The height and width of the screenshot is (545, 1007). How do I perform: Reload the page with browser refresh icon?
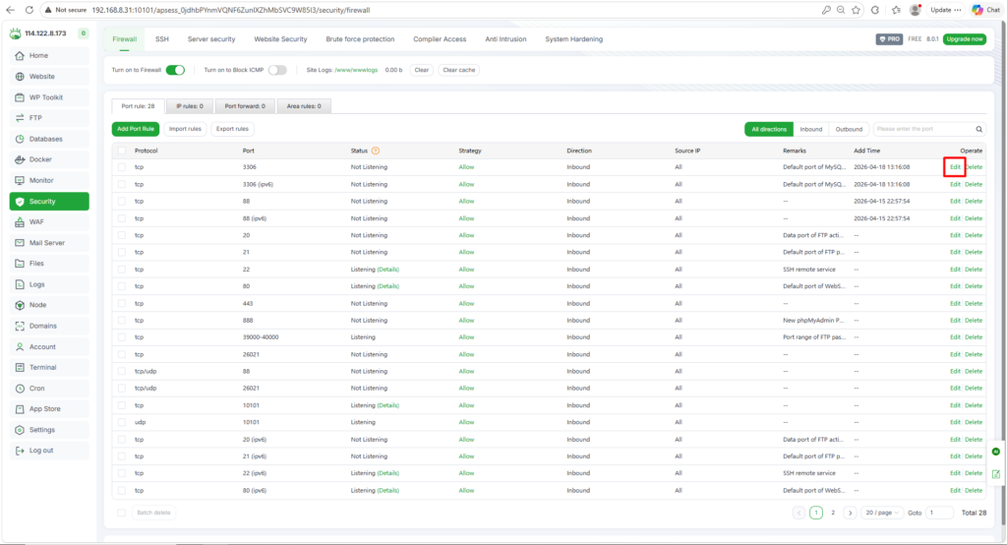point(29,9)
